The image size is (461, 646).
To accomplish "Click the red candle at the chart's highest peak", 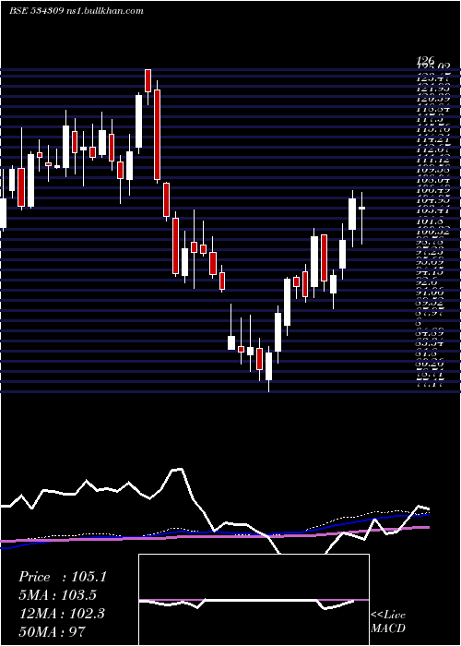I will (148, 85).
